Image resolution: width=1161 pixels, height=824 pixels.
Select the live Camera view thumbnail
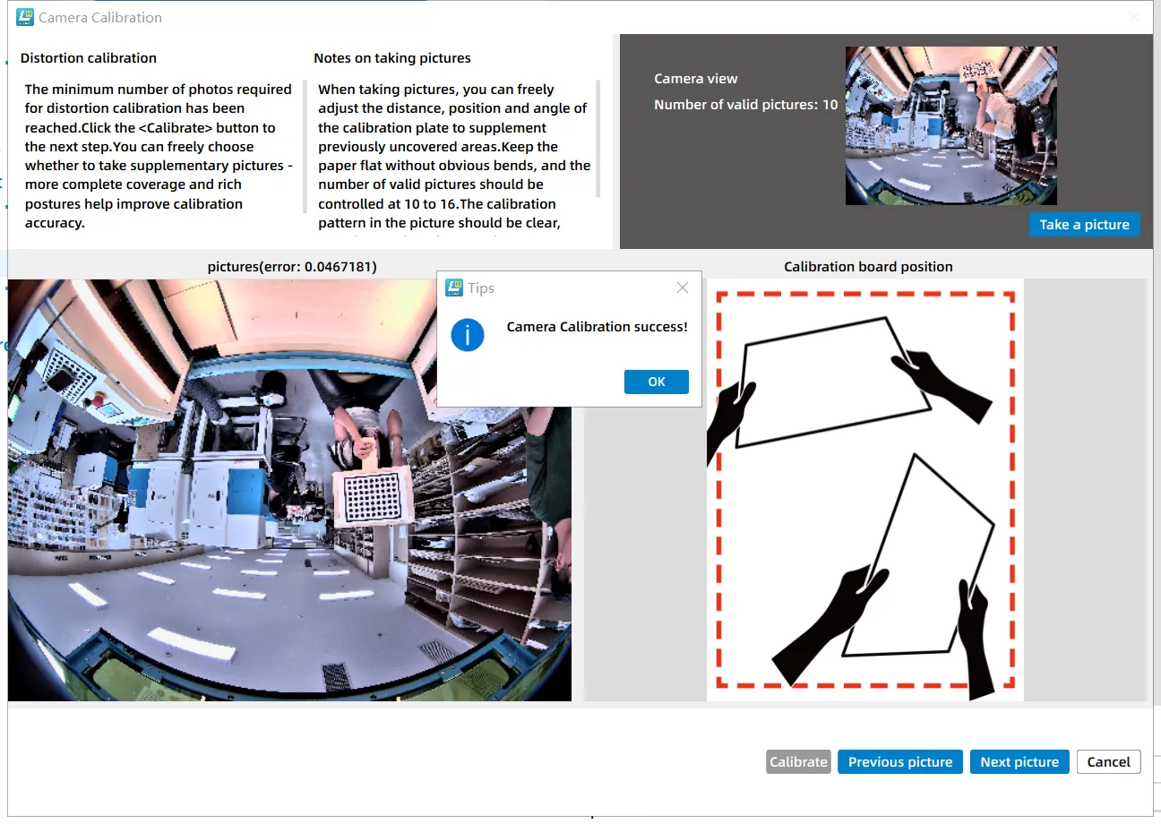click(x=950, y=126)
